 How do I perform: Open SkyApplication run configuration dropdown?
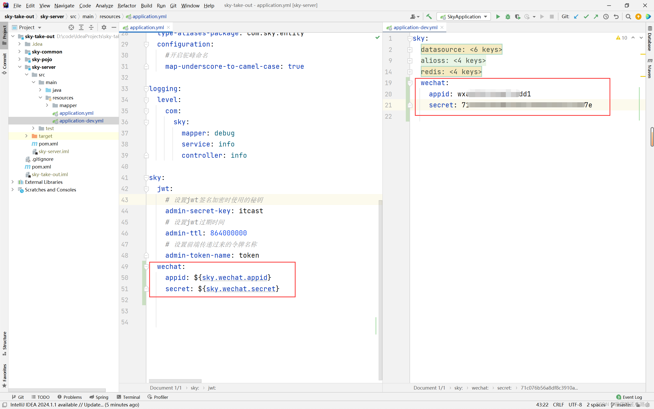(x=463, y=17)
